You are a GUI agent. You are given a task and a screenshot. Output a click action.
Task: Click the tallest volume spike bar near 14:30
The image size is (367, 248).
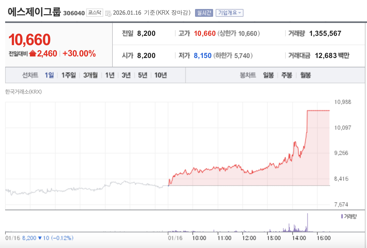tap(307, 222)
